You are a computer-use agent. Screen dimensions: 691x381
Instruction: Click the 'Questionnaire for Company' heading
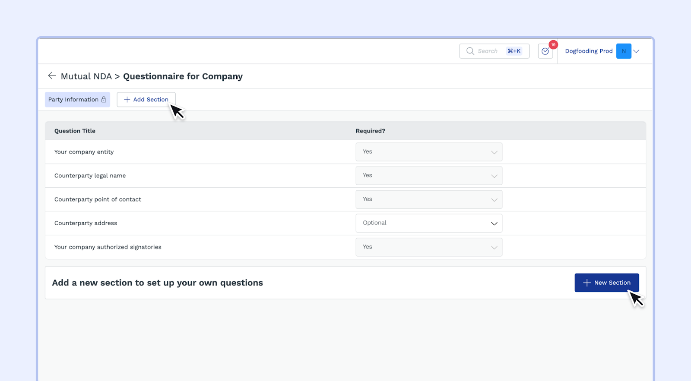183,76
